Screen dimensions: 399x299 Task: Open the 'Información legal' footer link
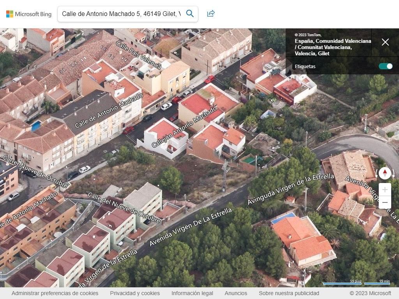click(192, 293)
